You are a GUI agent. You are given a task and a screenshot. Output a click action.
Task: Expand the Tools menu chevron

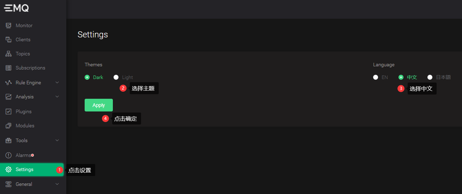57,140
